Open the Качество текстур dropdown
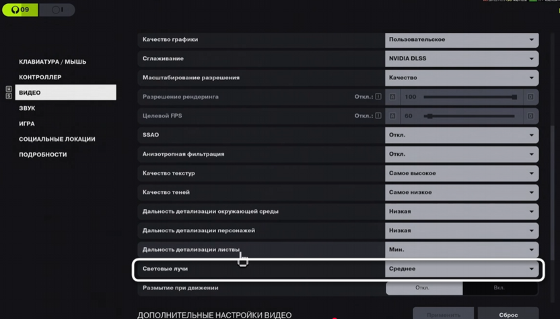 (x=462, y=173)
